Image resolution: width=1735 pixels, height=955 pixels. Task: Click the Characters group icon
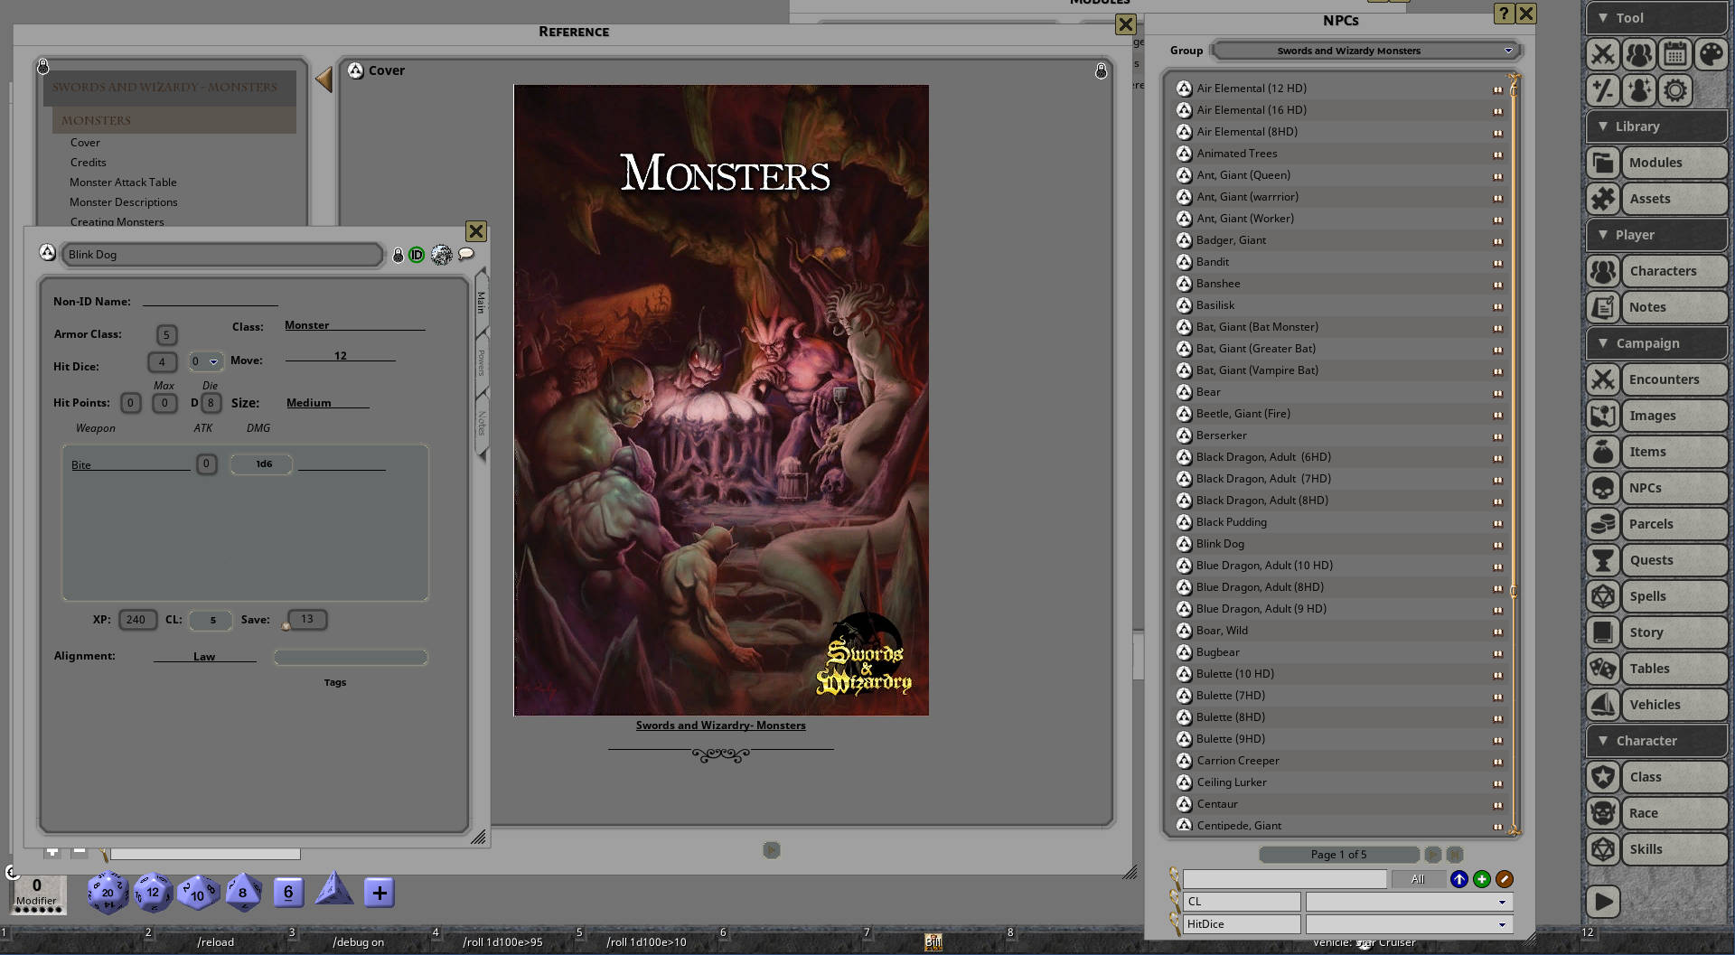click(x=1603, y=271)
